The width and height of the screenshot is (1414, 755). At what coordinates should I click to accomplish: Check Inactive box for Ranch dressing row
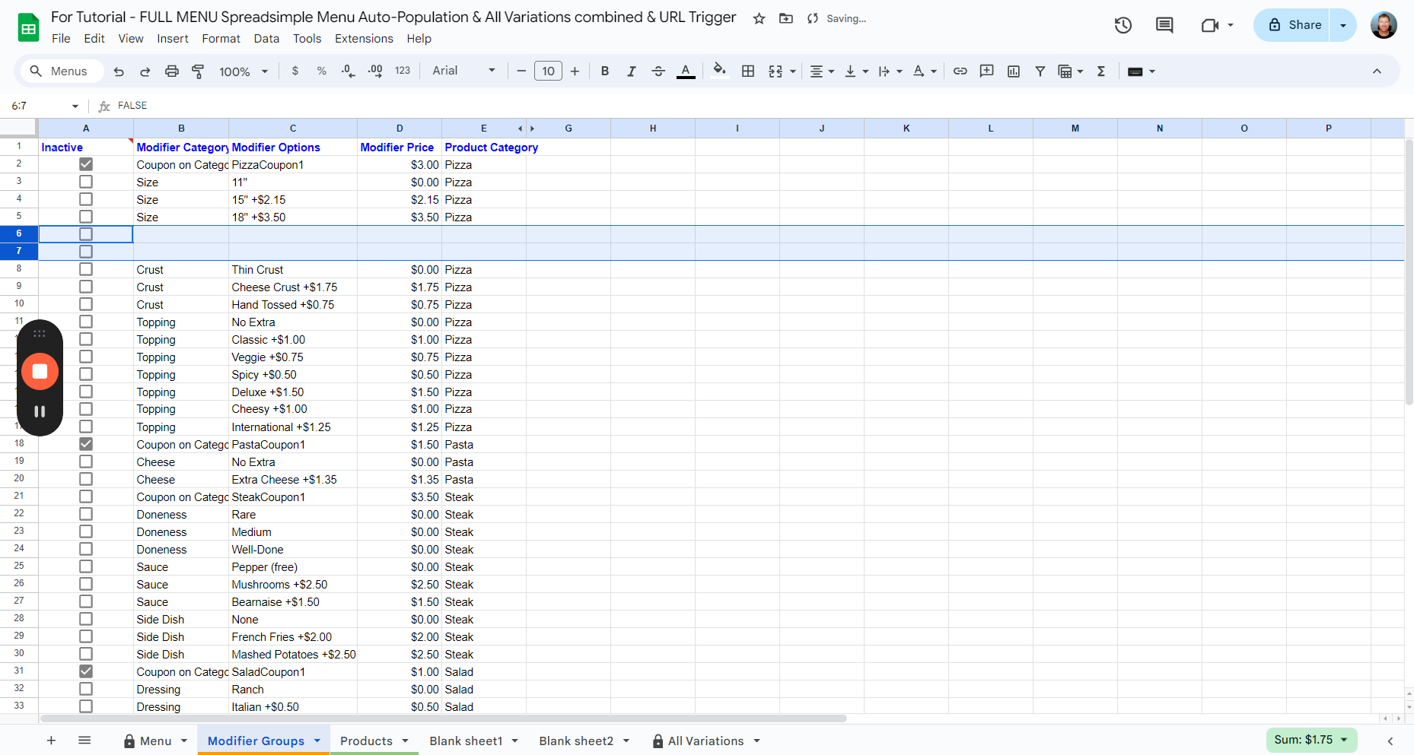click(x=86, y=689)
